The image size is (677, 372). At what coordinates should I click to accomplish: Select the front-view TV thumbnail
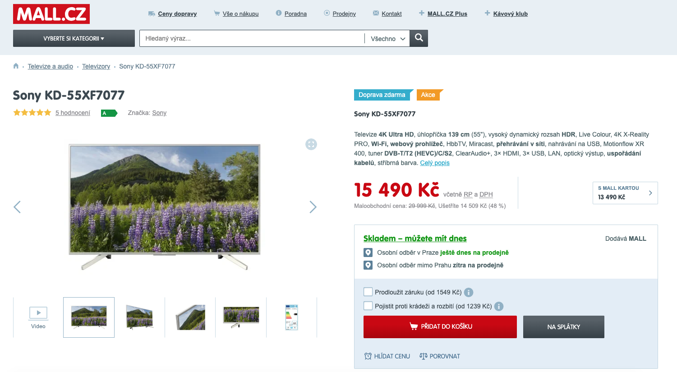click(x=89, y=317)
